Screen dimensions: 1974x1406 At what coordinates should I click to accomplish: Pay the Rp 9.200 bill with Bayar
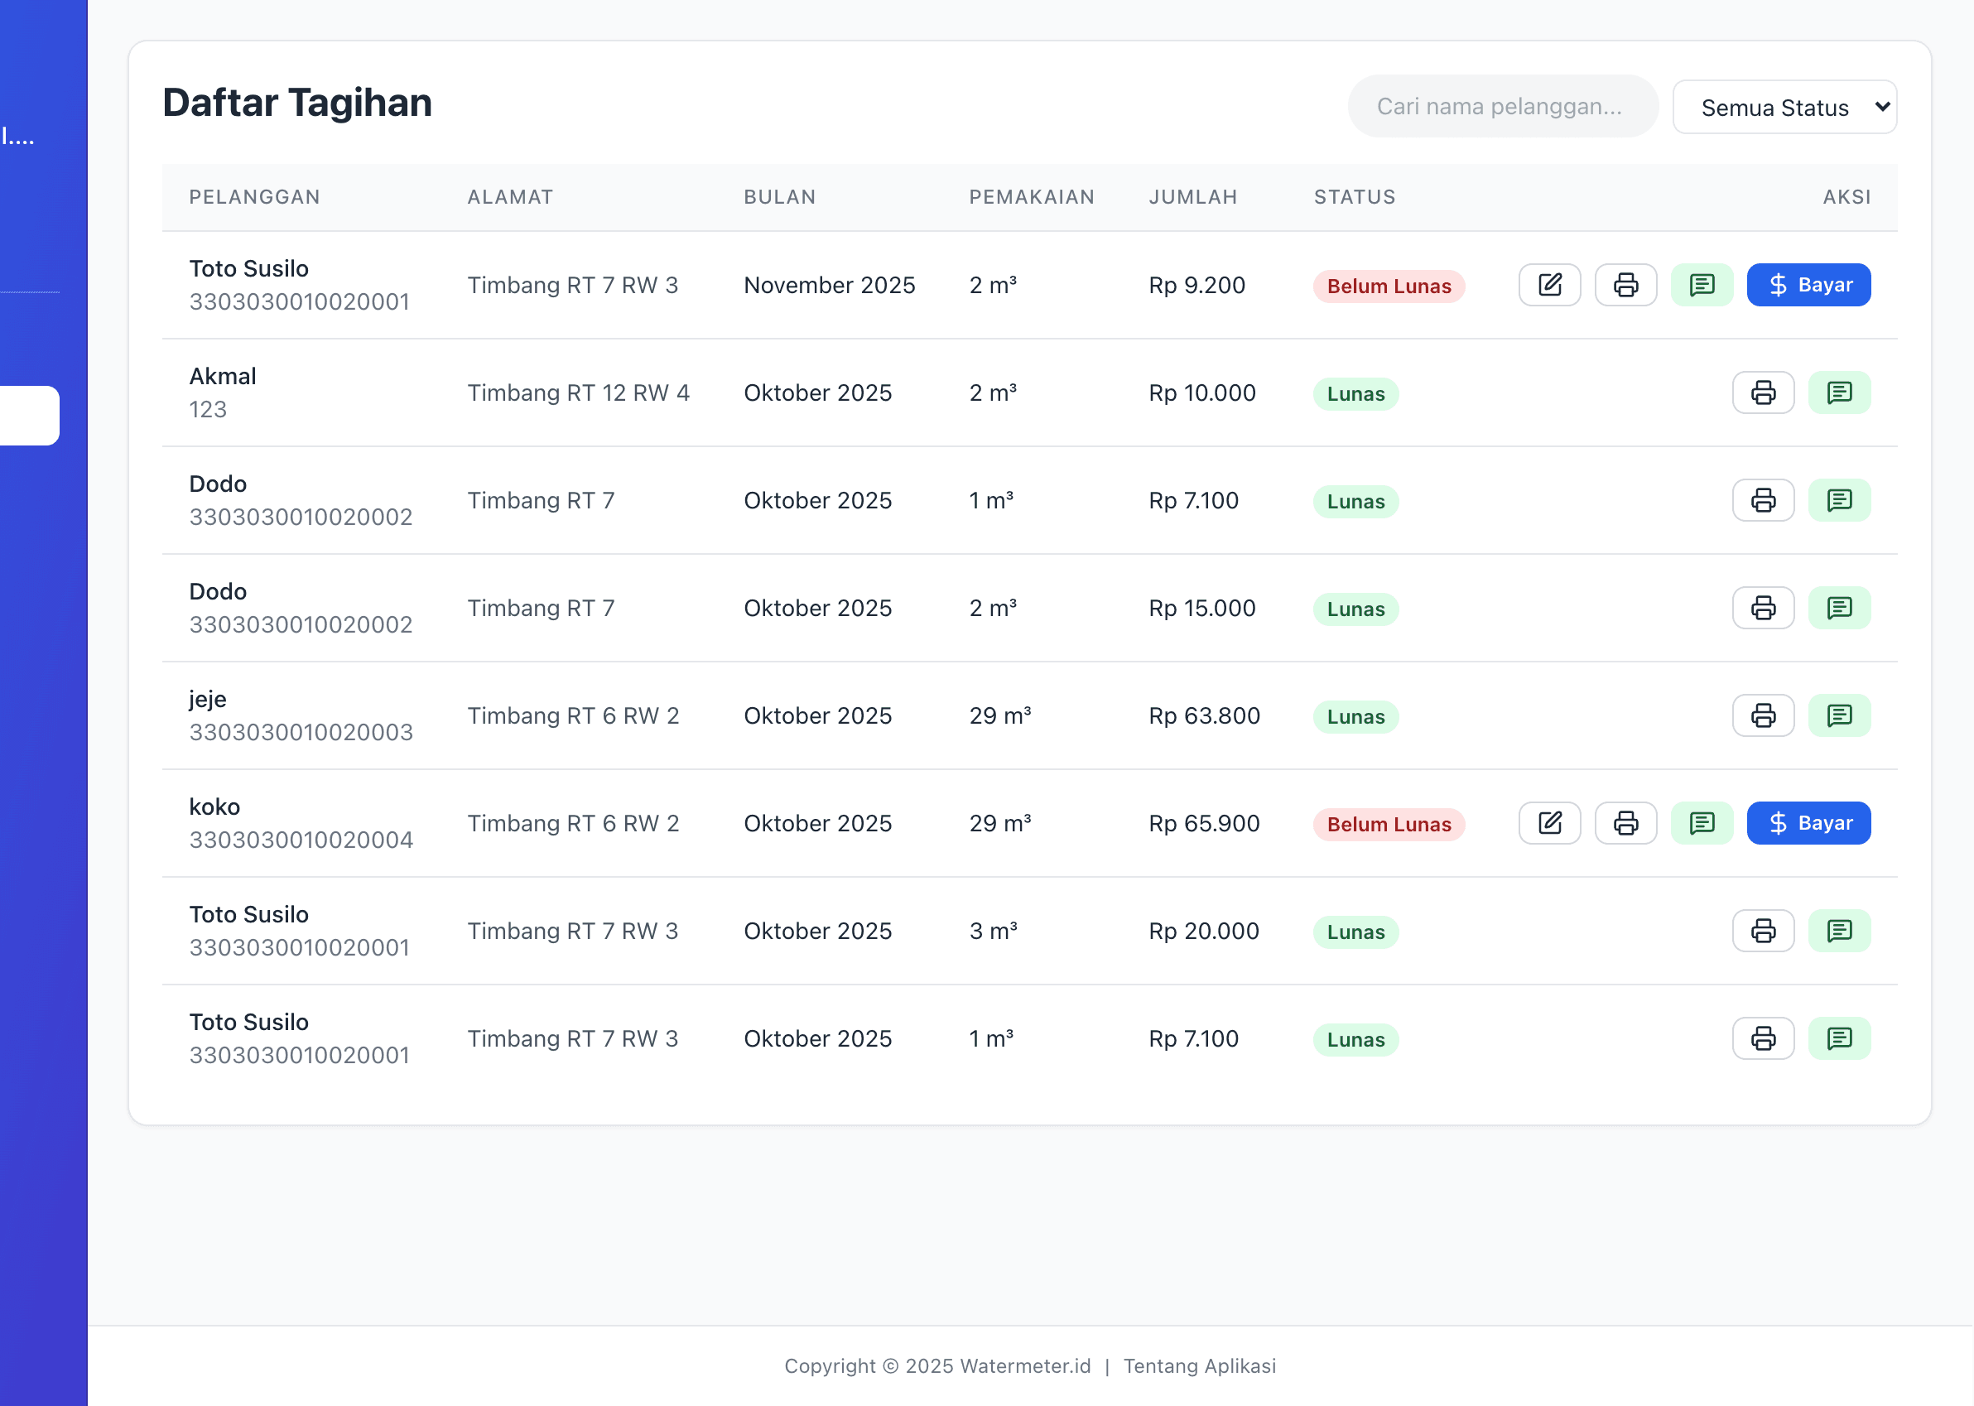pyautogui.click(x=1808, y=285)
